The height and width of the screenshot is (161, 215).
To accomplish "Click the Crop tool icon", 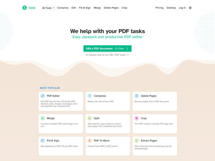I will click(137, 118).
